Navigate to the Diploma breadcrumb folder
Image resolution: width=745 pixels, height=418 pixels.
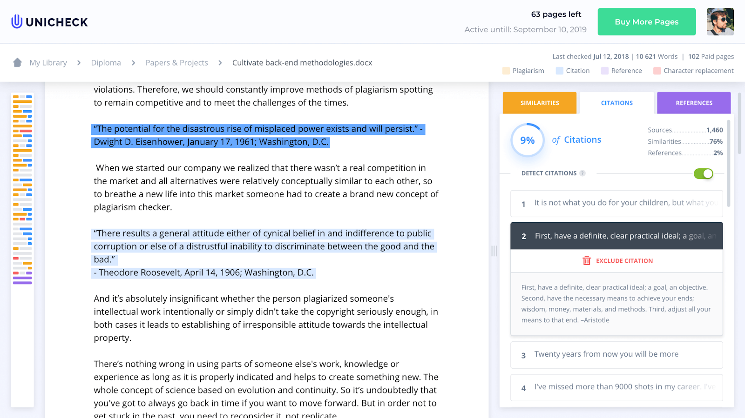106,63
